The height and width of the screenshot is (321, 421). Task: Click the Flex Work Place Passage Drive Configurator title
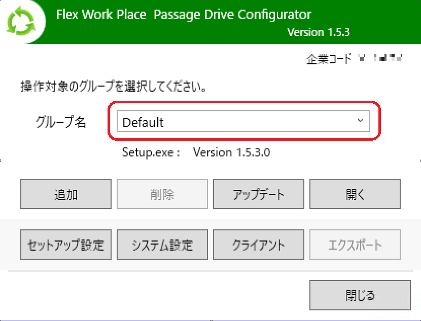tap(184, 15)
